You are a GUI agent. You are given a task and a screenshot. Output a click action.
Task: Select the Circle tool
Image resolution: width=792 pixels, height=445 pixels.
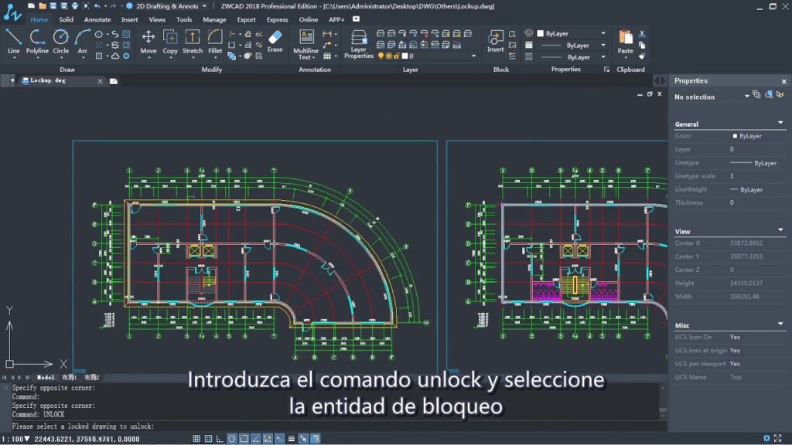pos(60,42)
